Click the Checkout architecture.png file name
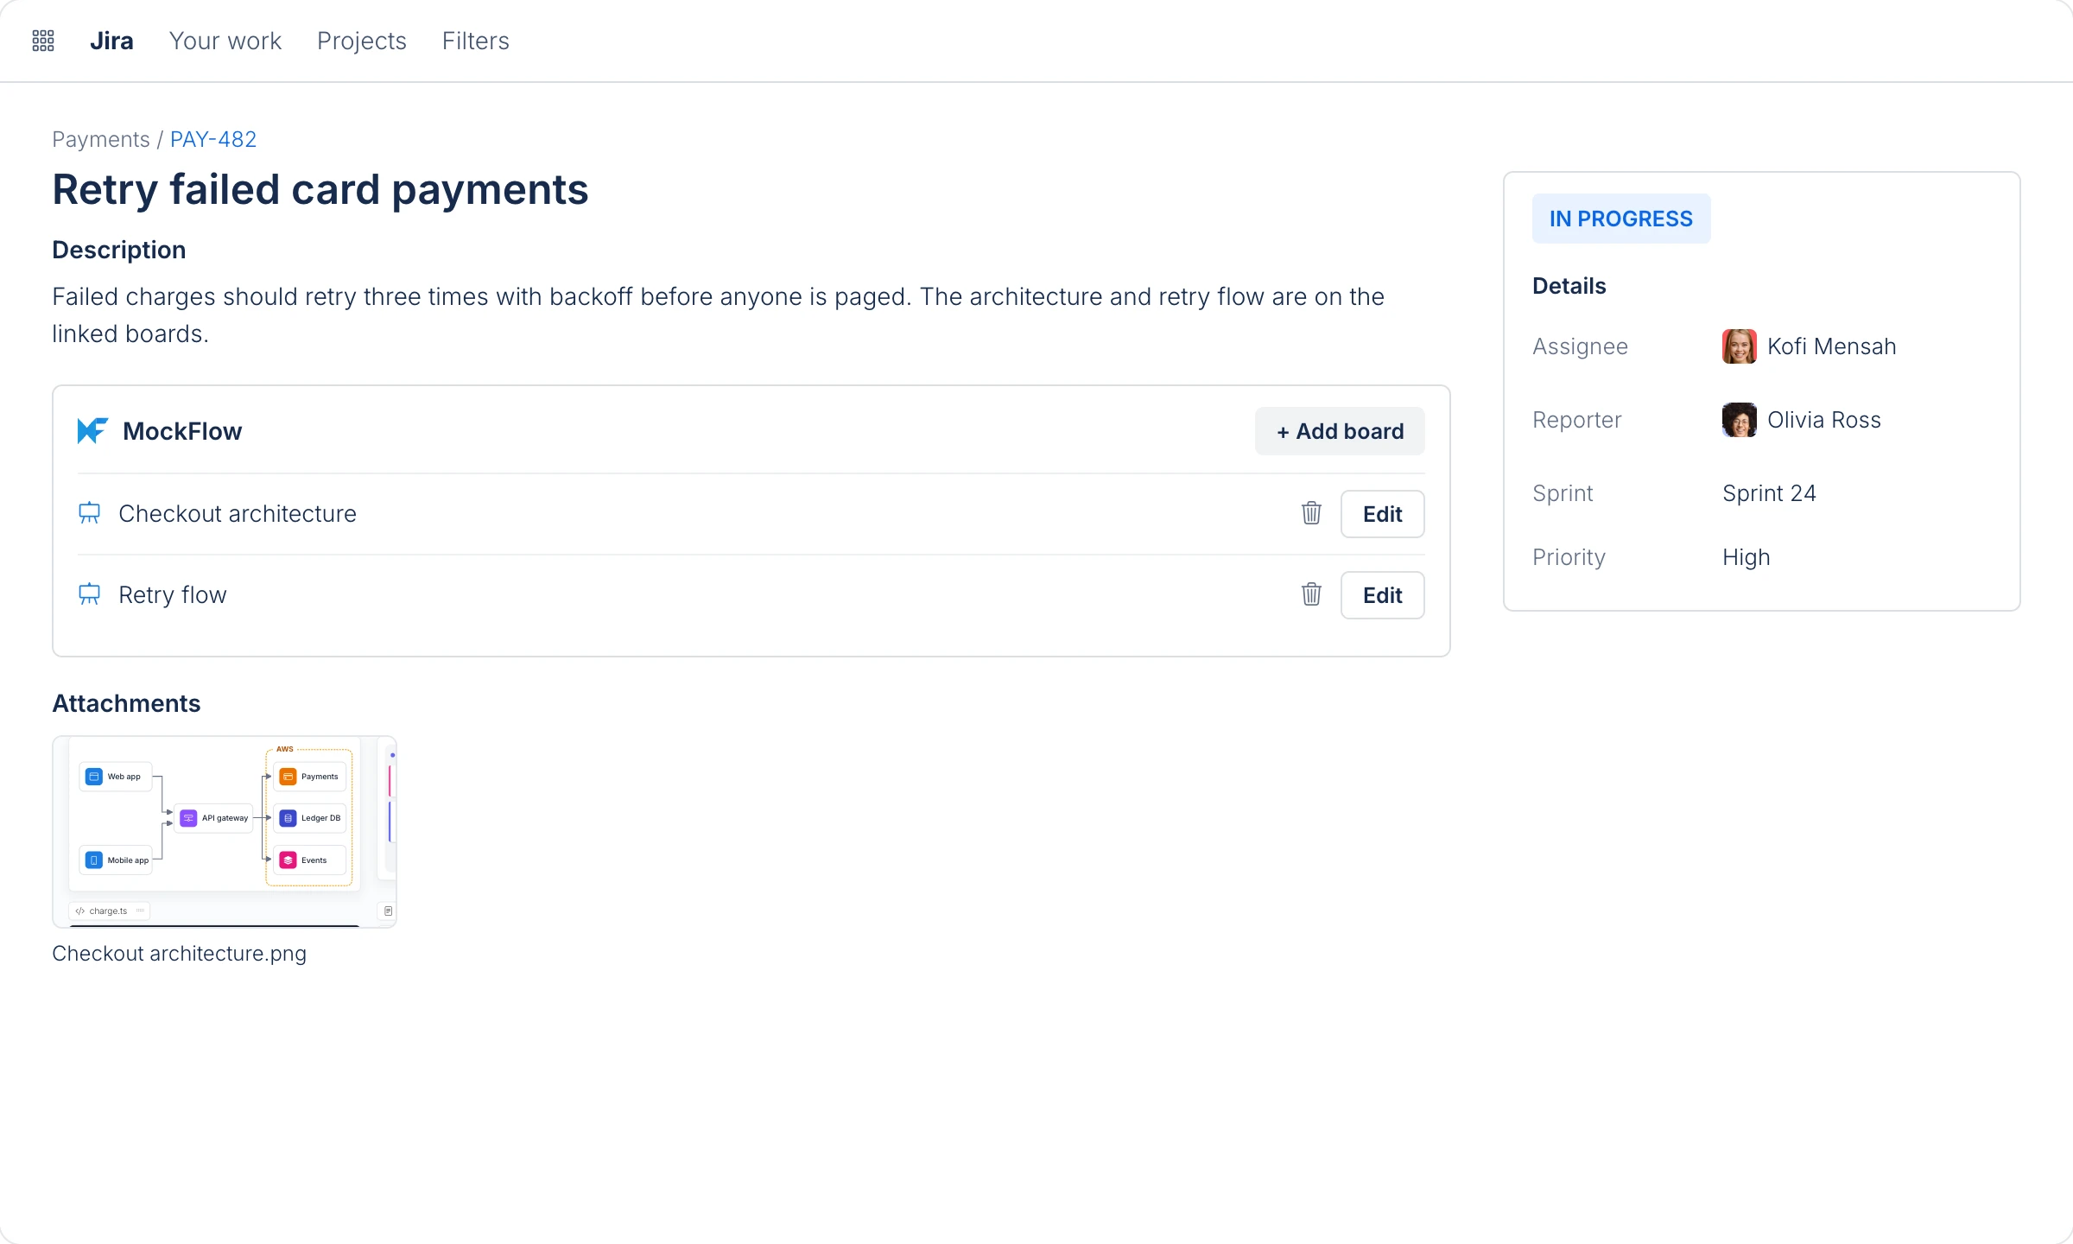The width and height of the screenshot is (2073, 1244). click(180, 953)
